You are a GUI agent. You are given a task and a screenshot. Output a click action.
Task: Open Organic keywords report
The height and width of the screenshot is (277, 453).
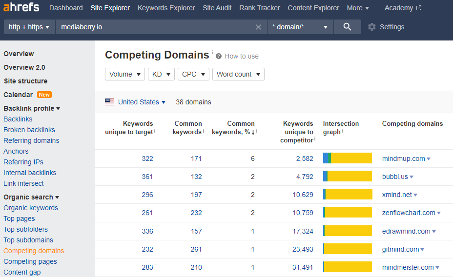point(31,208)
